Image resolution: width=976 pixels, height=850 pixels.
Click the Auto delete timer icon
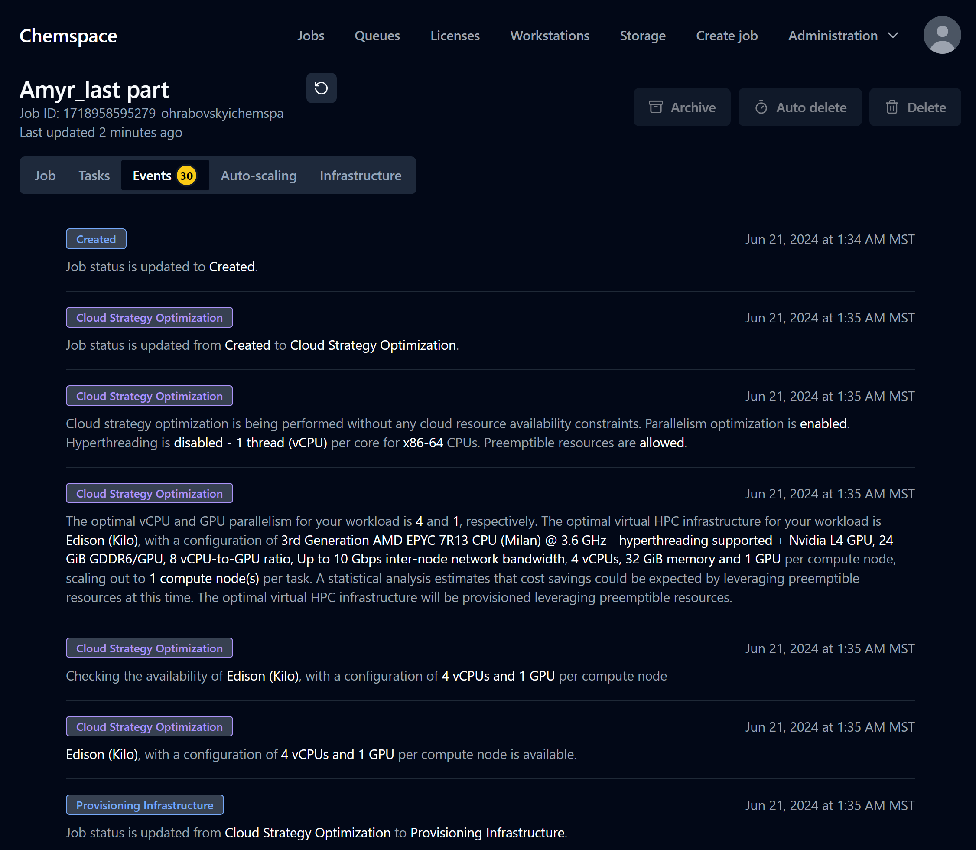pos(761,107)
